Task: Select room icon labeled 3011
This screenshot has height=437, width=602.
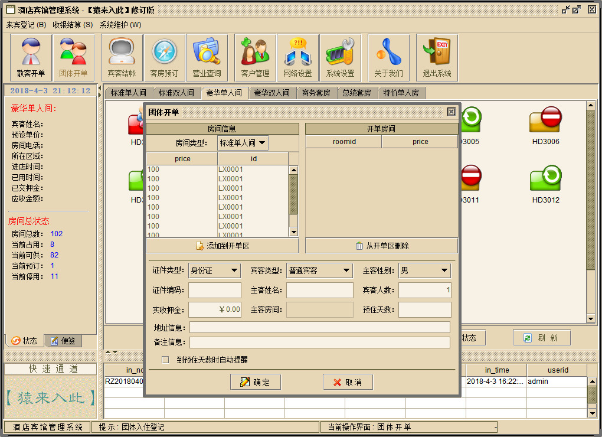Action: pyautogui.click(x=471, y=178)
